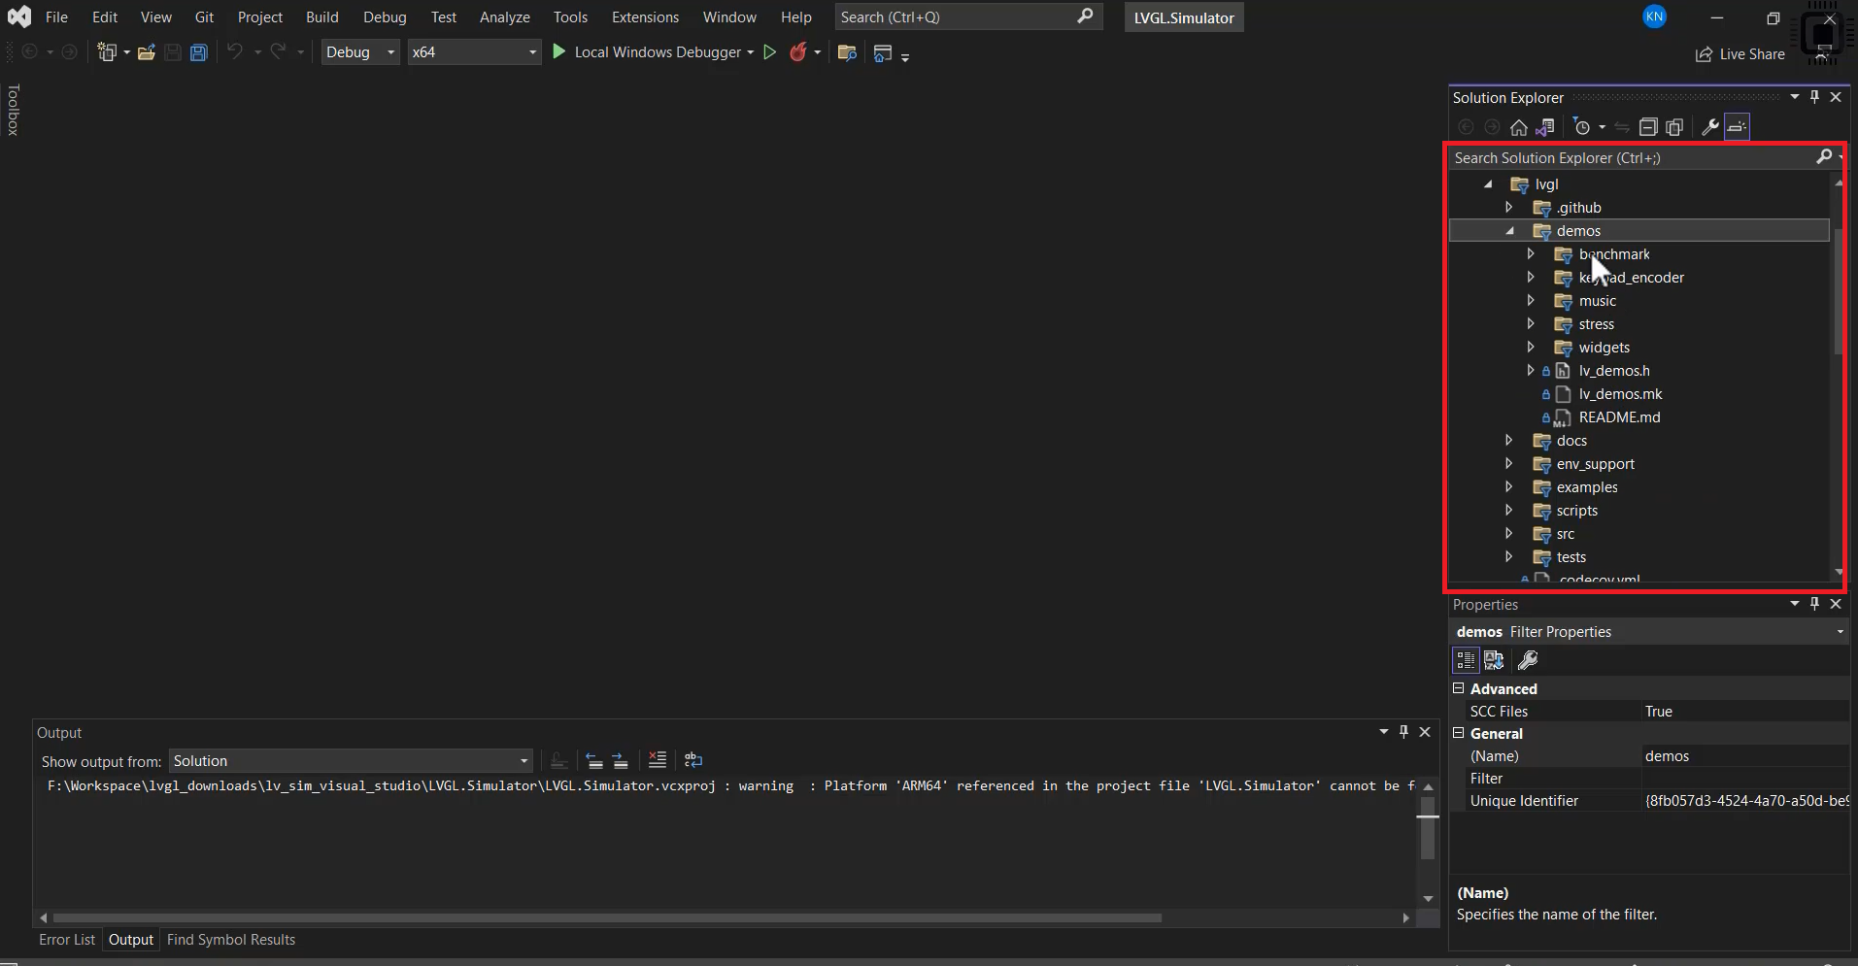Click the Solution Explorer Home icon
This screenshot has width=1858, height=966.
pyautogui.click(x=1519, y=127)
